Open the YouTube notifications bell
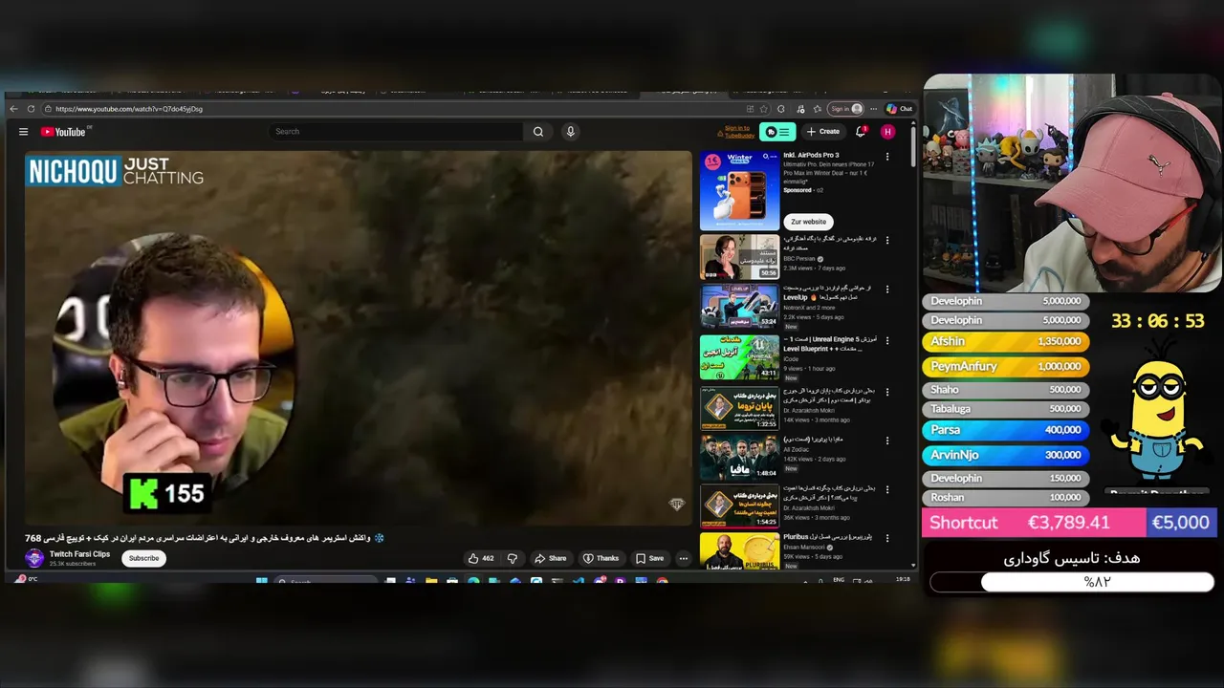Screen dimensions: 1224x688 point(860,132)
